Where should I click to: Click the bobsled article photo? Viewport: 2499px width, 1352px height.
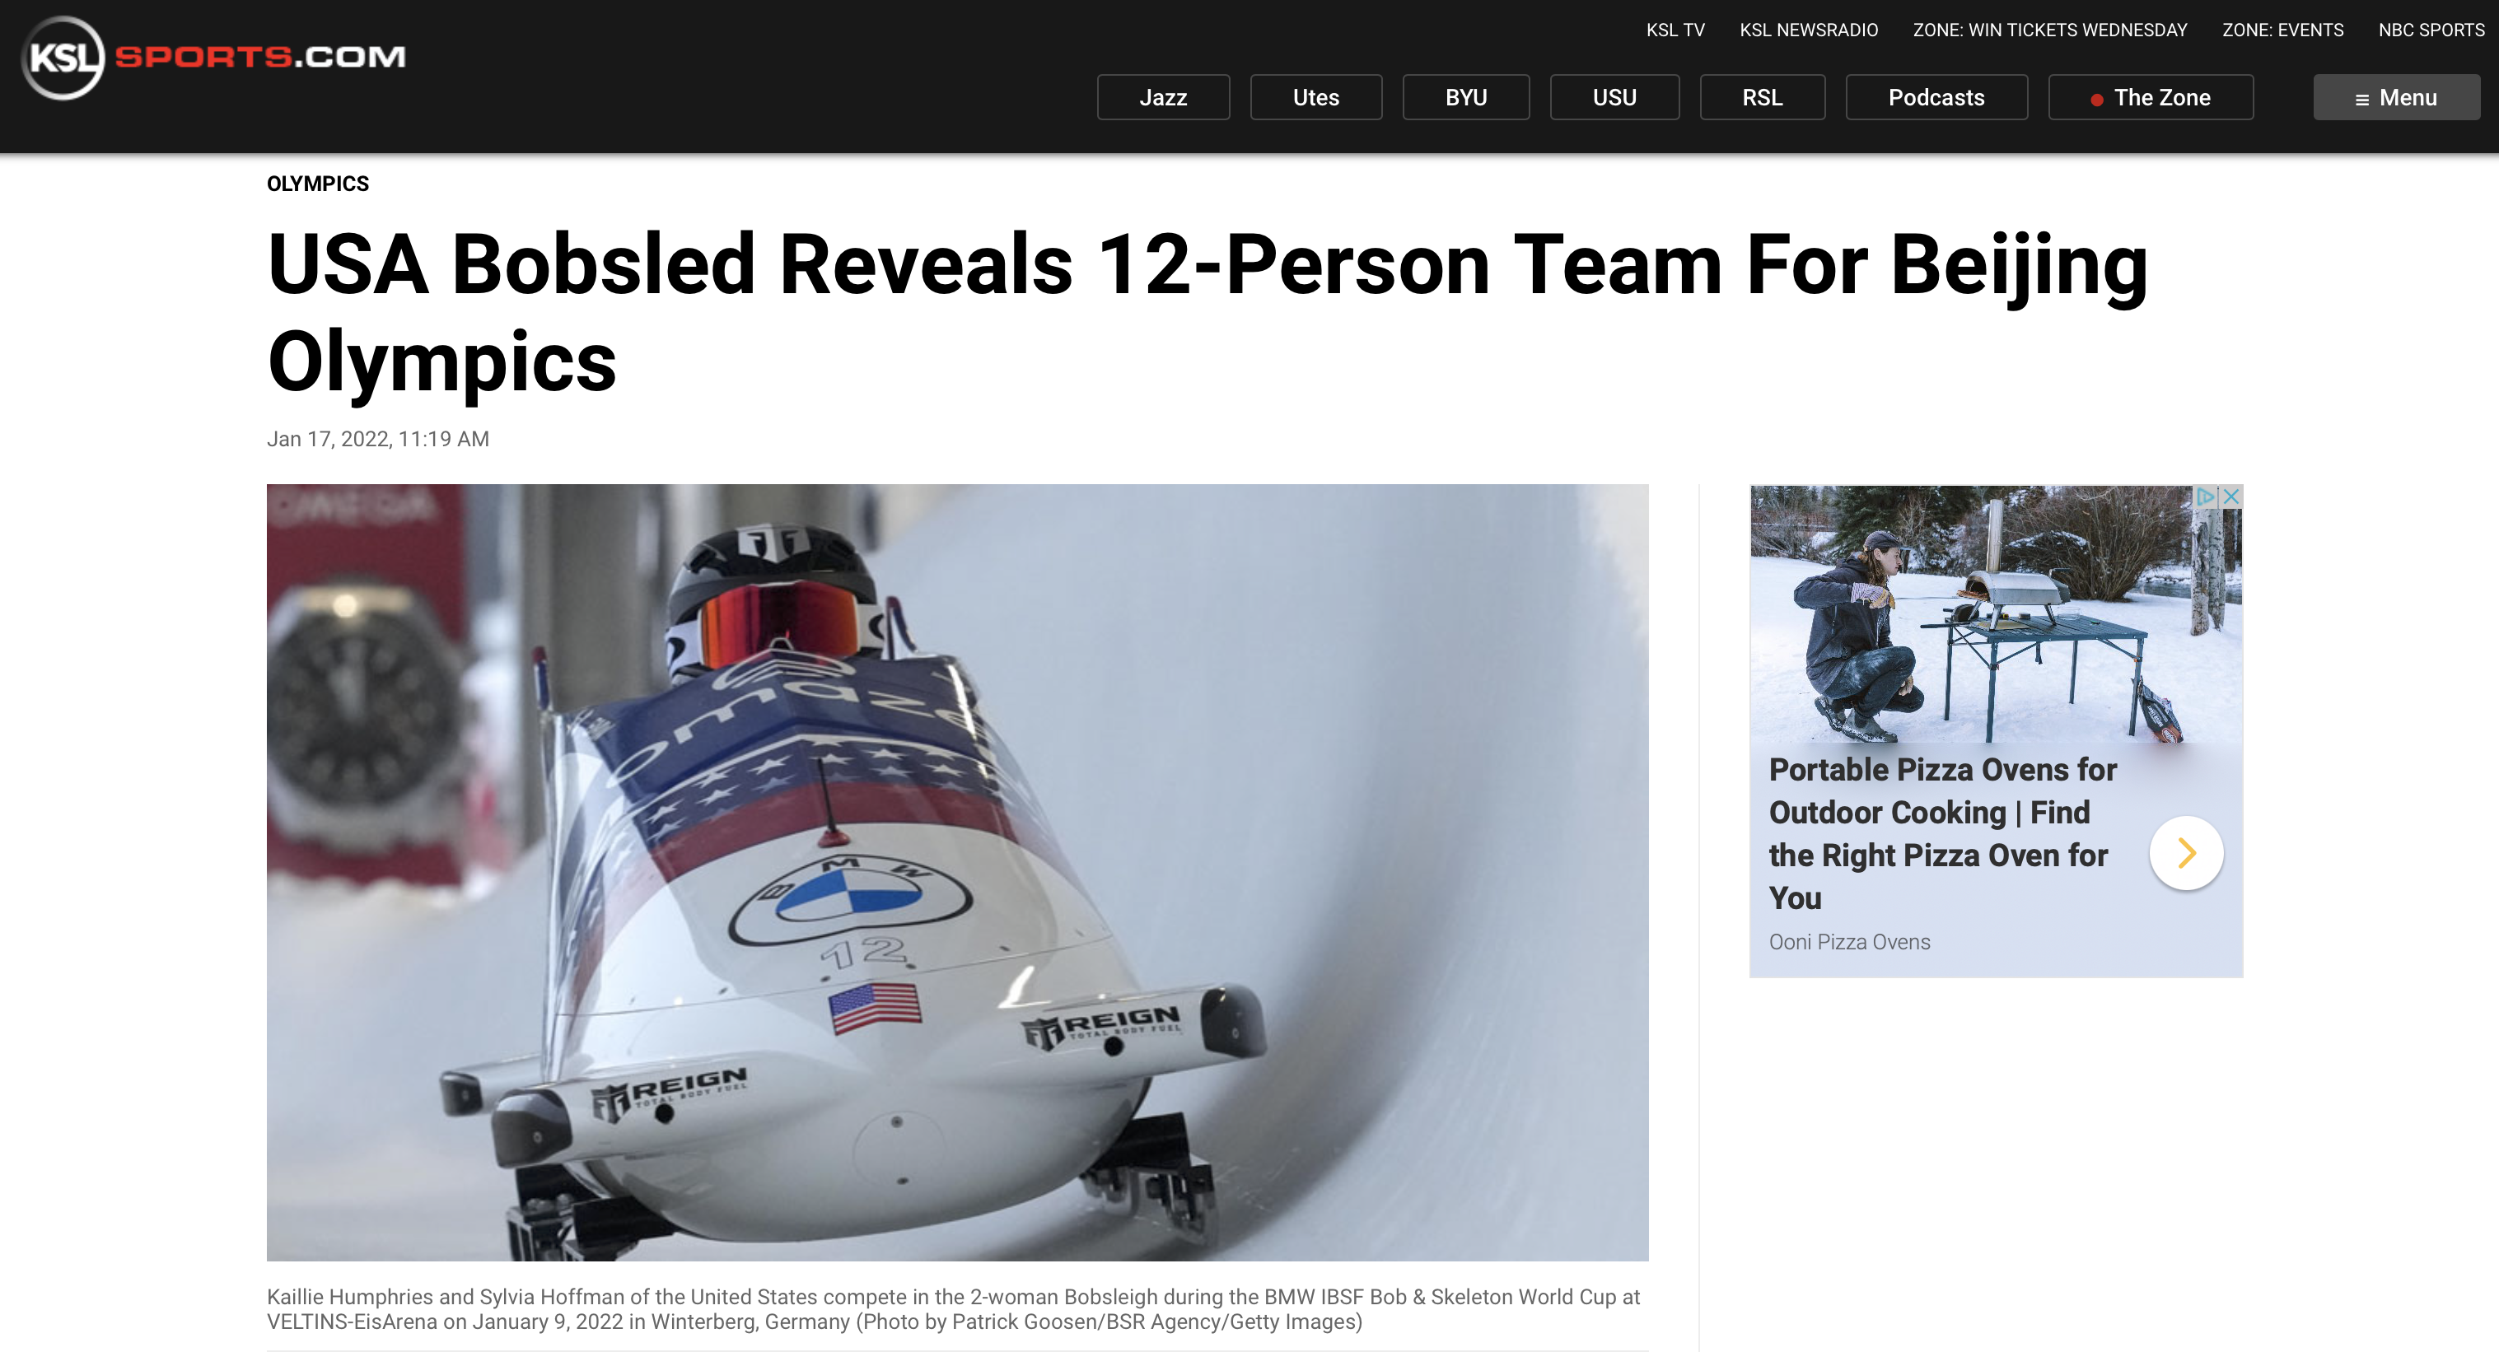tap(957, 873)
